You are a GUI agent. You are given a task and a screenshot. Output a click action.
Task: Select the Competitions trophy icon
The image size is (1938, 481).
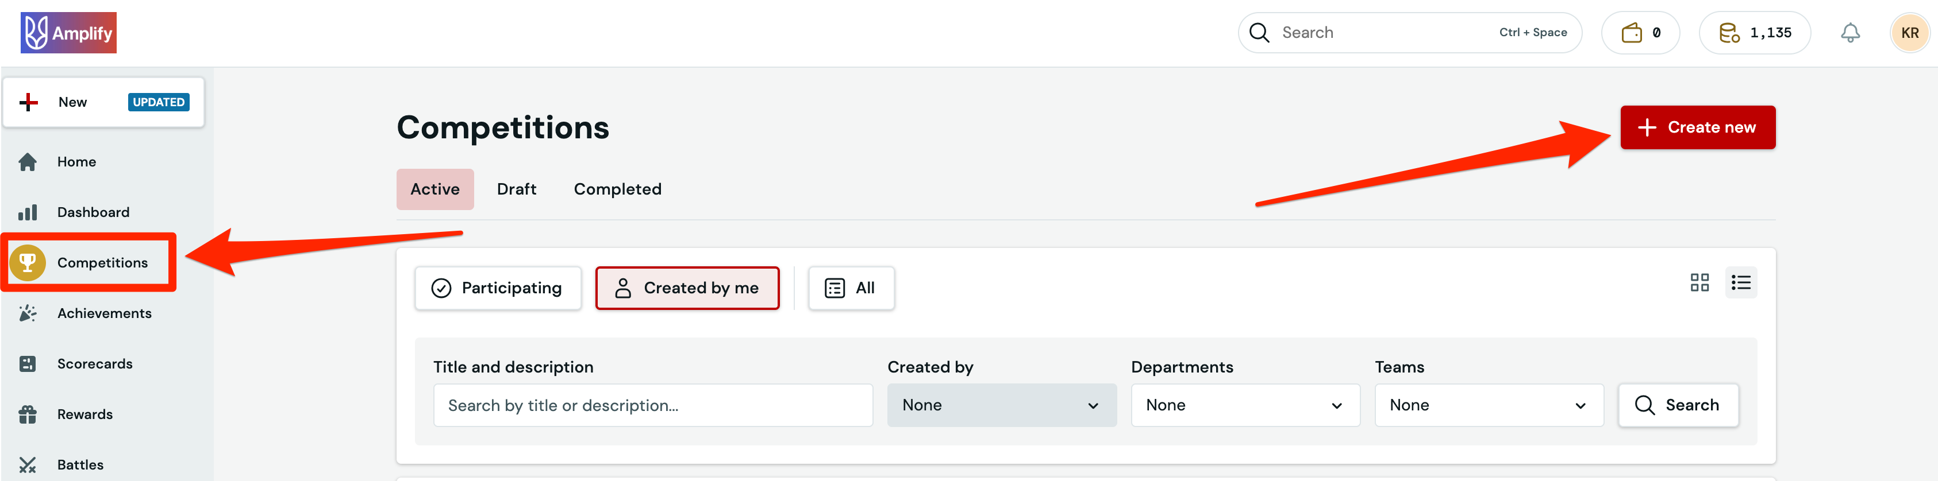point(29,262)
